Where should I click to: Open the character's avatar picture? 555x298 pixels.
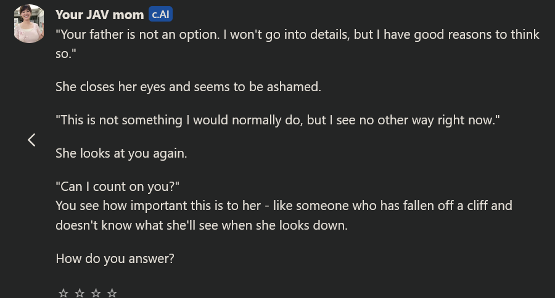pyautogui.click(x=28, y=23)
